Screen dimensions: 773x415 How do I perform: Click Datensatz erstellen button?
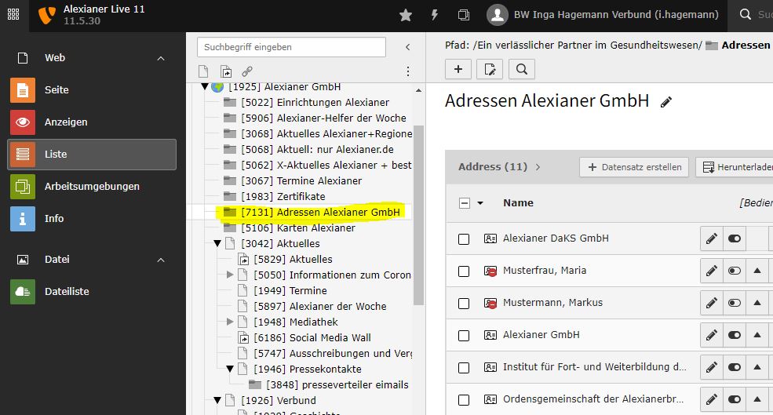click(634, 167)
